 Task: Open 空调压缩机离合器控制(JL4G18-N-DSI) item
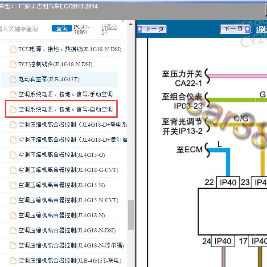(67, 230)
